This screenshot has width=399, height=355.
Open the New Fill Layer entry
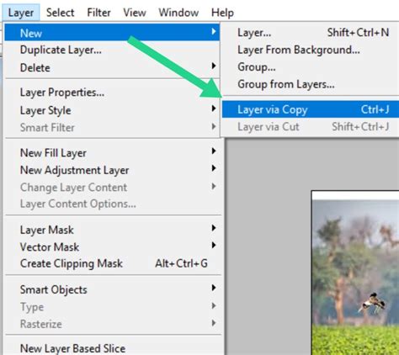[x=112, y=153]
